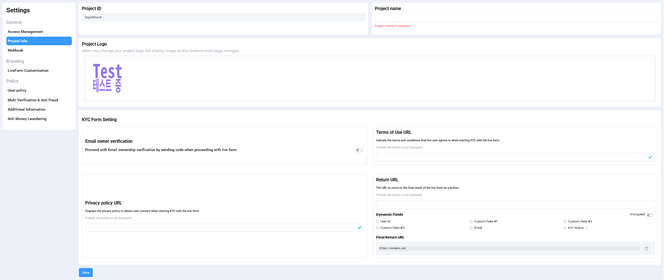Screen dimensions: 664x280
Task: Select the KYC Status radio
Action: point(565,228)
